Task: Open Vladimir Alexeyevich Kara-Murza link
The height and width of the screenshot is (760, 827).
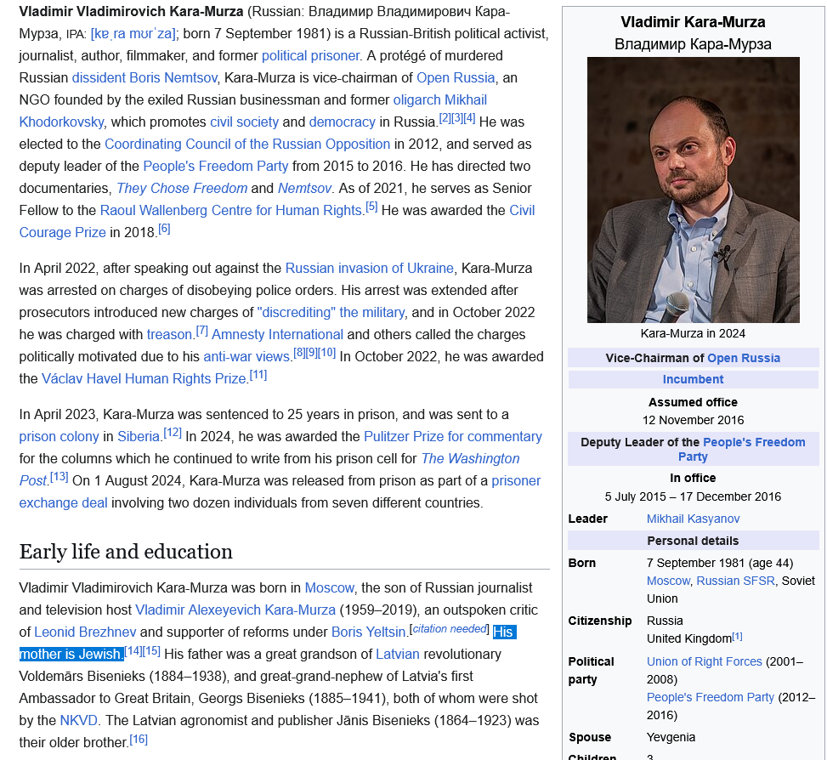Action: pos(235,610)
